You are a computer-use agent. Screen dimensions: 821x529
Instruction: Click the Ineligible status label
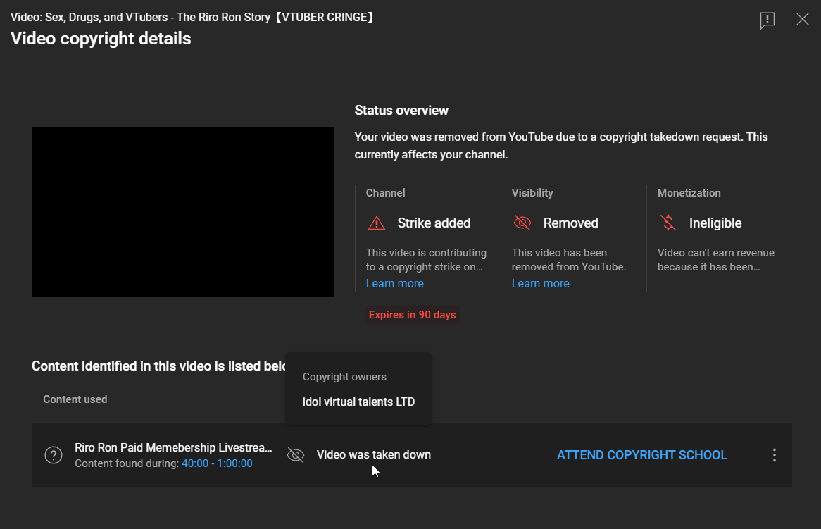point(715,223)
